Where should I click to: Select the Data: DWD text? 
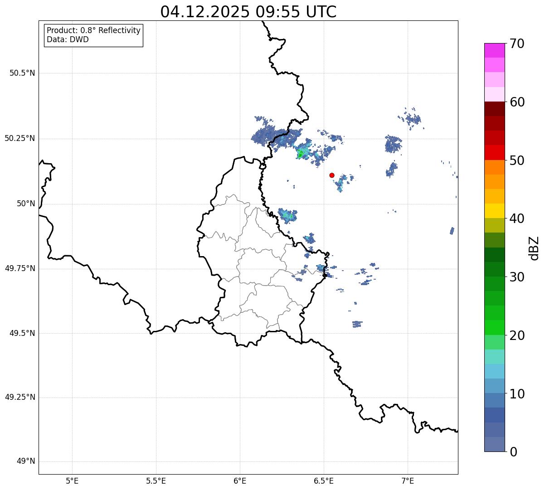(x=68, y=39)
